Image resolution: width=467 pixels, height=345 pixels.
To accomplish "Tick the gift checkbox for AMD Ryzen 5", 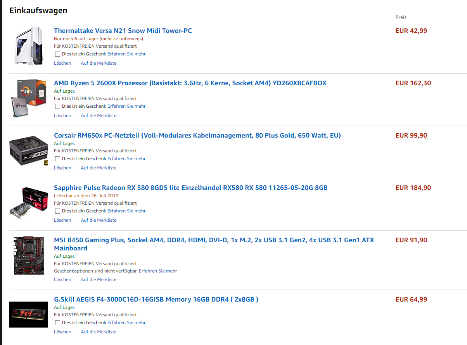I will [57, 106].
